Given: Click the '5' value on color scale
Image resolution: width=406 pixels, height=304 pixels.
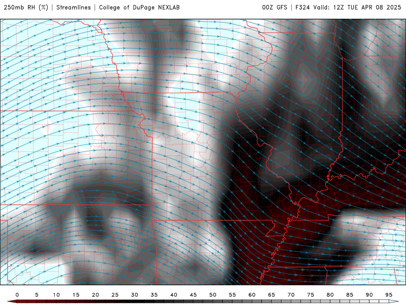Looking at the screenshot, I should click(37, 295).
